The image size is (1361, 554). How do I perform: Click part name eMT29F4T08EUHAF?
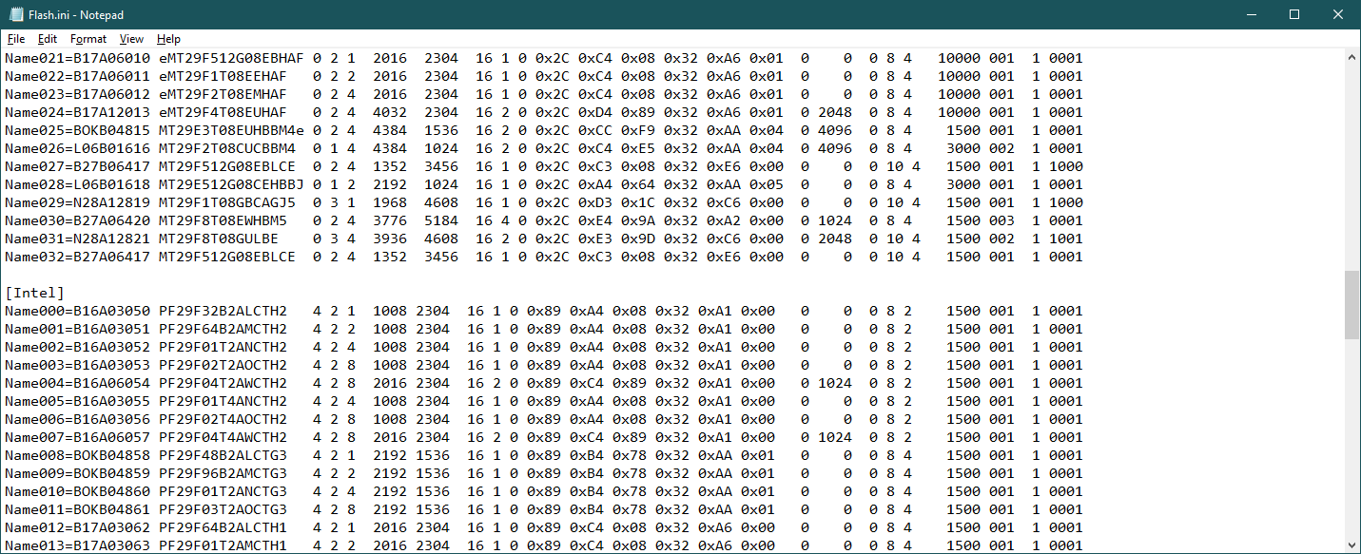coord(223,112)
